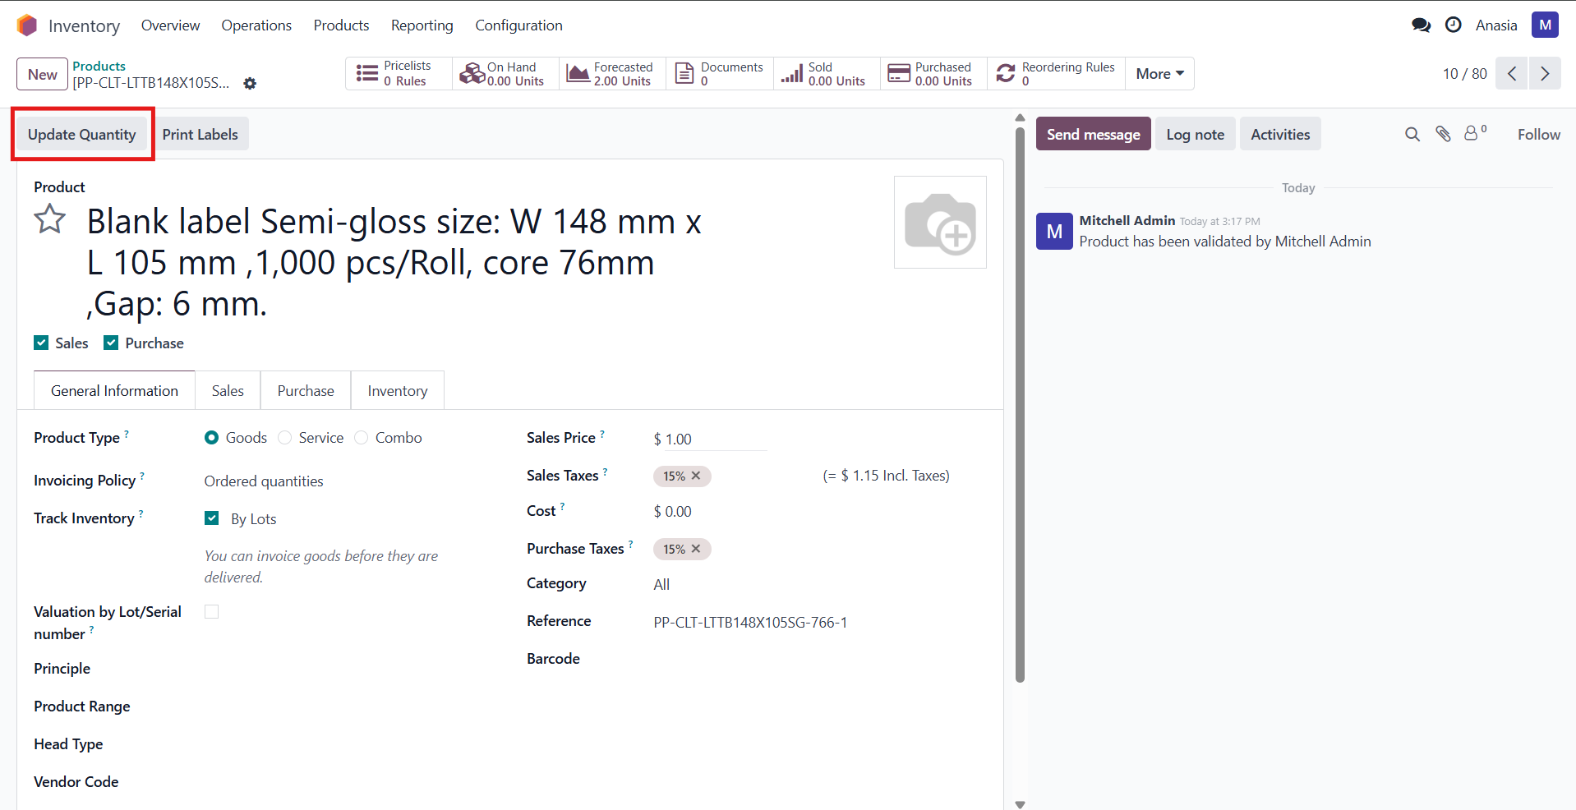Click the Update Quantity button
The width and height of the screenshot is (1576, 810).
(x=81, y=135)
